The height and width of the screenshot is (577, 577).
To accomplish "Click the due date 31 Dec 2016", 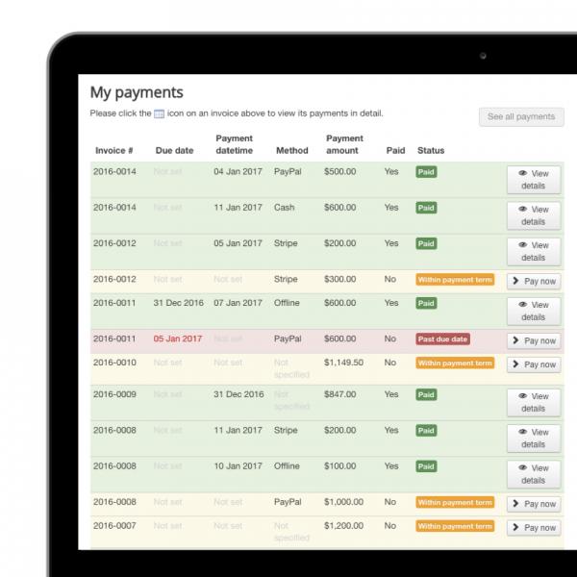I will click(x=179, y=303).
